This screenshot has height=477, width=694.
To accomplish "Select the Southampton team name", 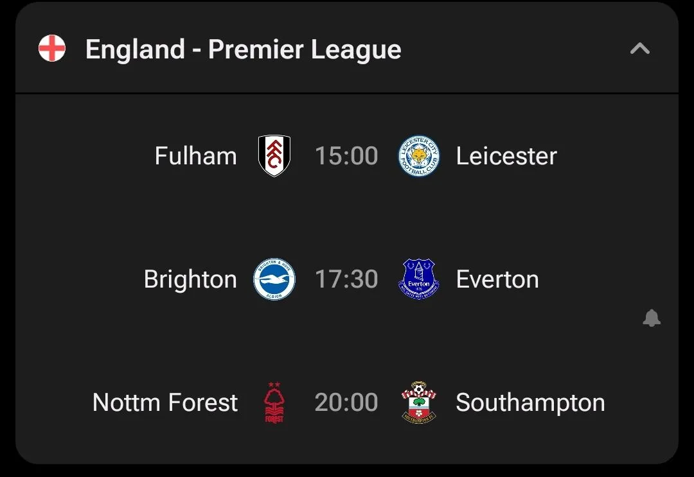I will [x=530, y=403].
